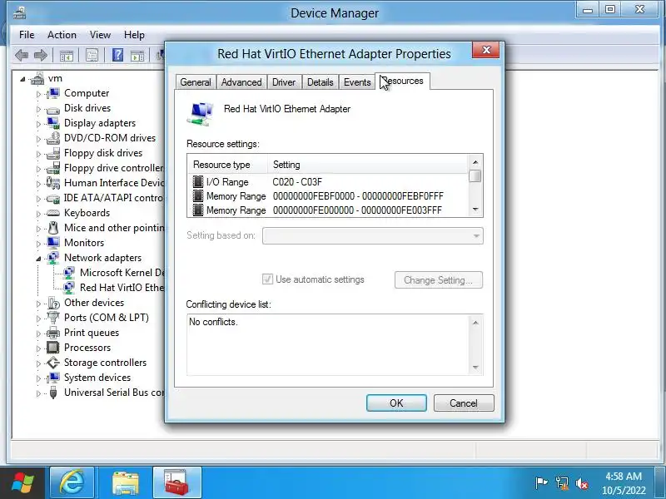The height and width of the screenshot is (499, 666).
Task: Collapse the vm root node
Action: tap(22, 79)
